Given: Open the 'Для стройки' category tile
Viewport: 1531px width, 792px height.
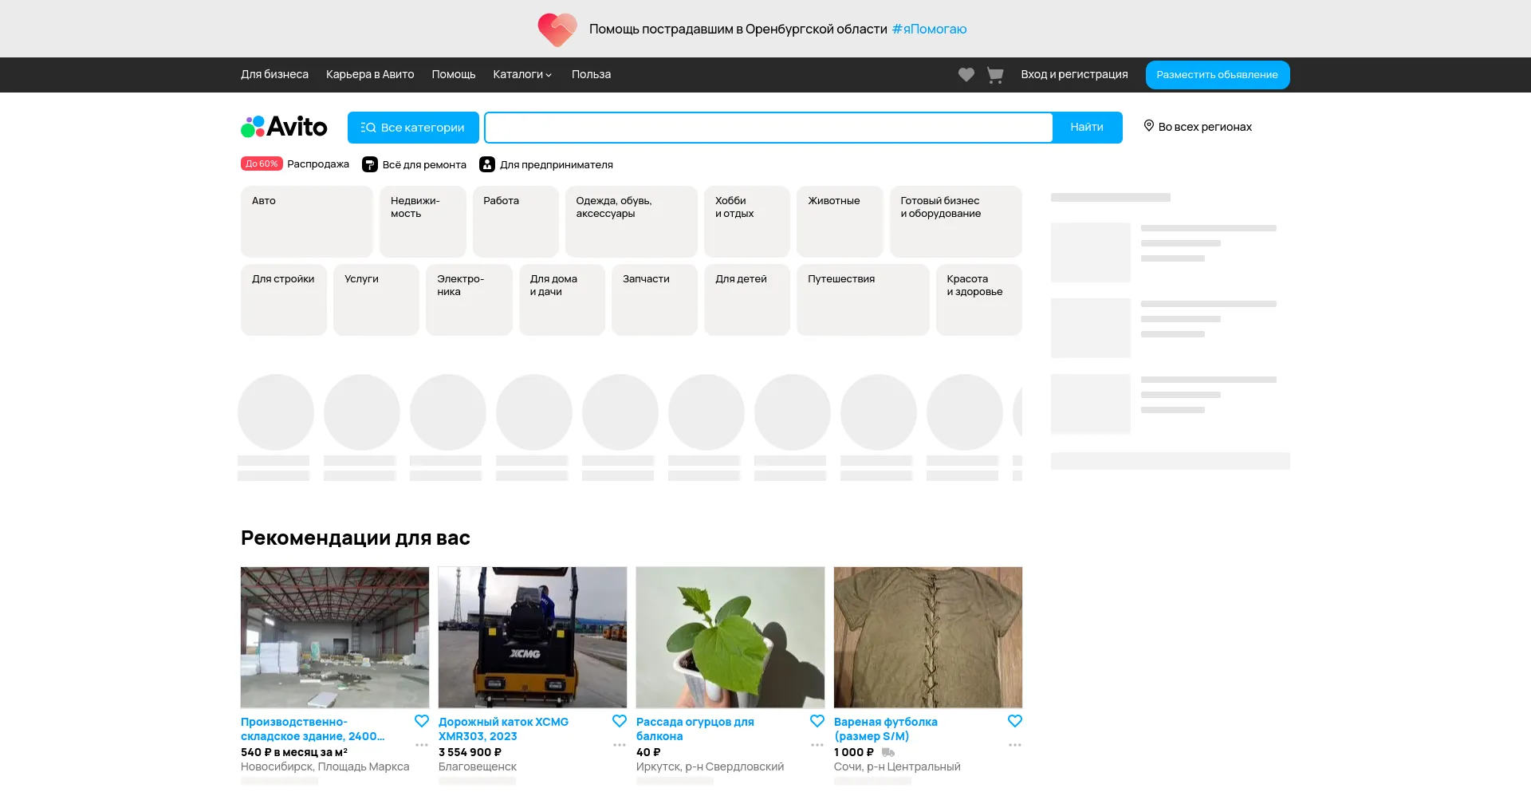Looking at the screenshot, I should tap(284, 300).
